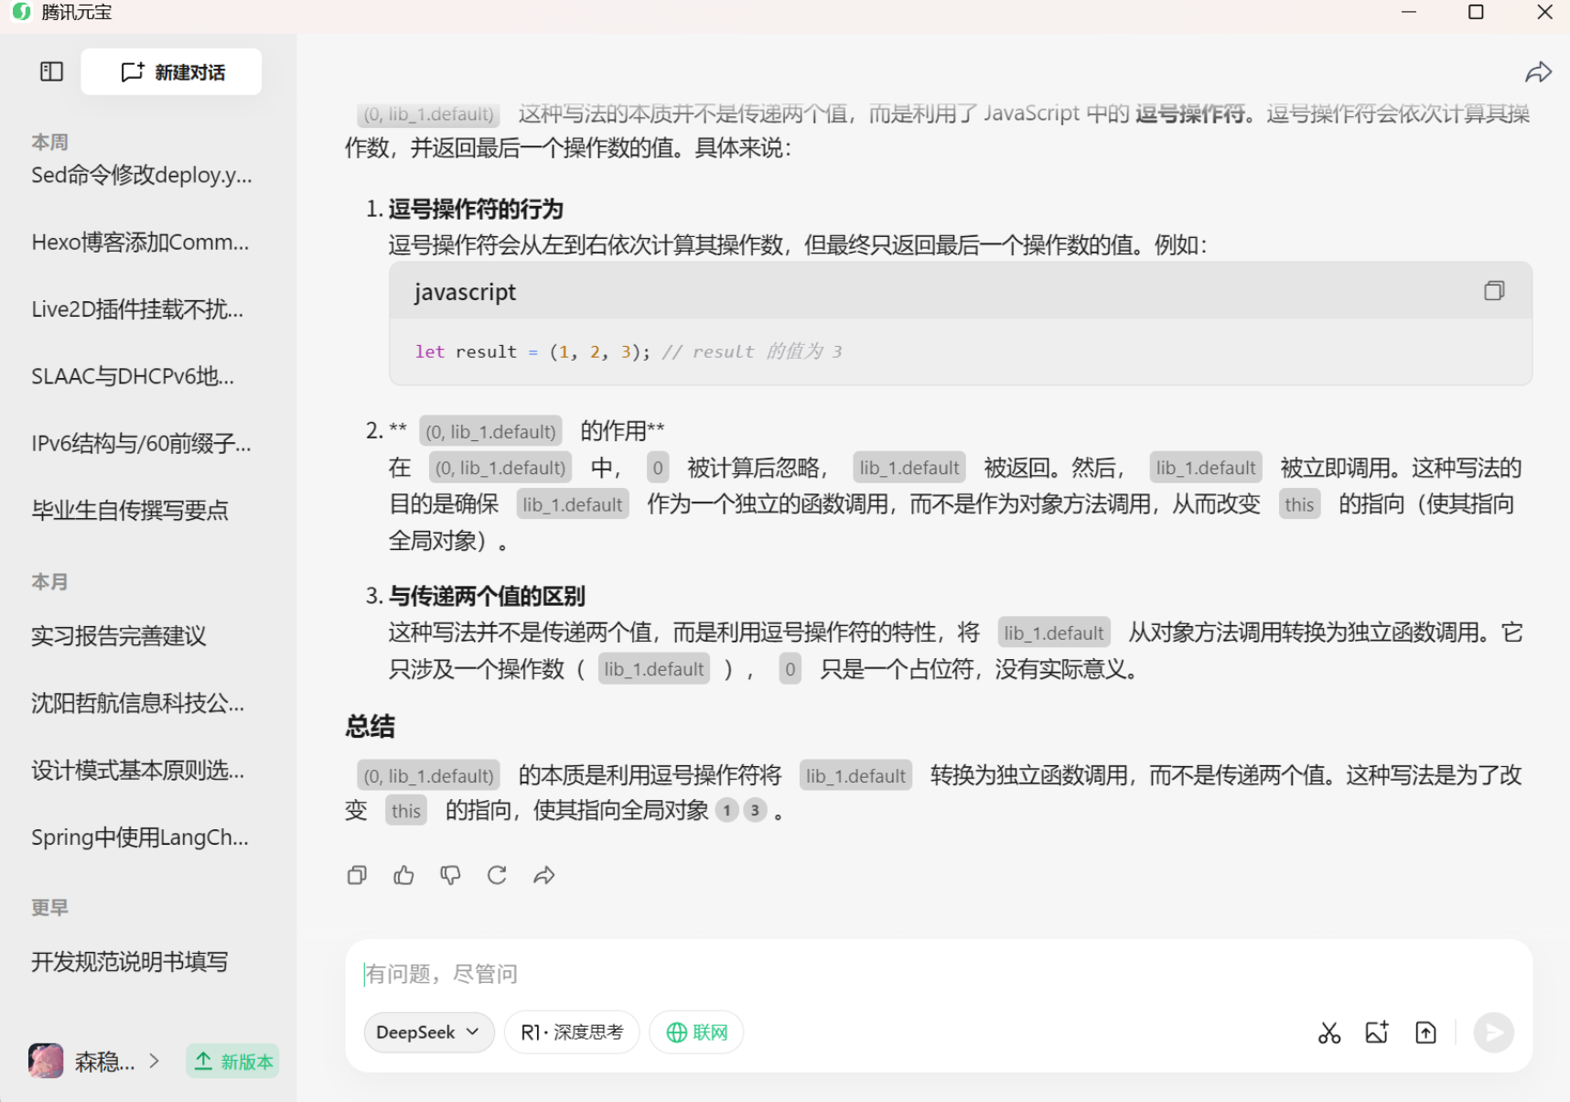Toggle R1 deep thinking mode
This screenshot has width=1570, height=1102.
[572, 1032]
